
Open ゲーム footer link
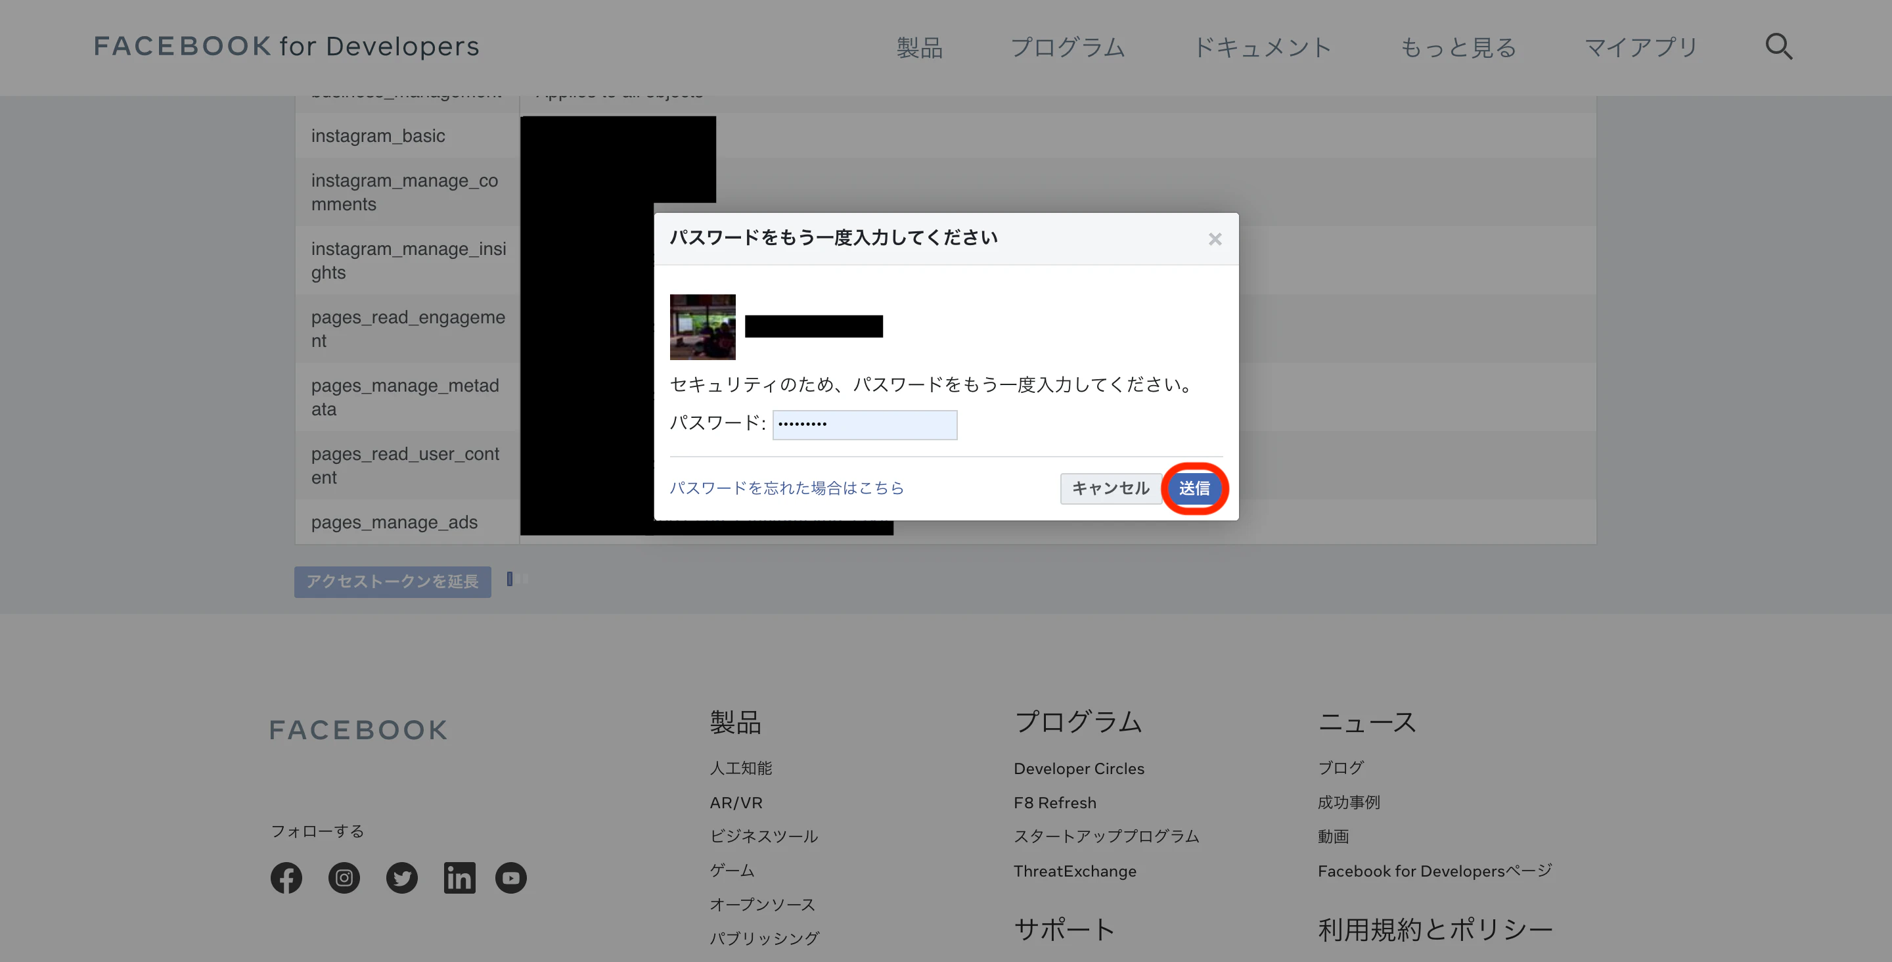tap(732, 870)
